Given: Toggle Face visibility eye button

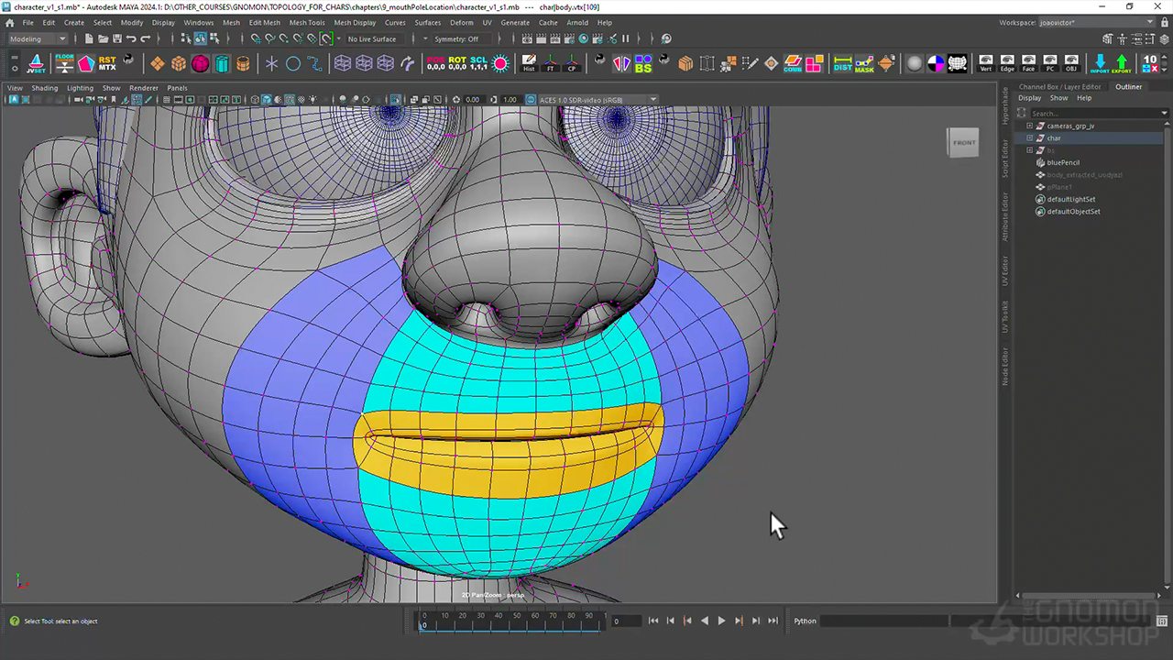Looking at the screenshot, I should [x=1028, y=63].
